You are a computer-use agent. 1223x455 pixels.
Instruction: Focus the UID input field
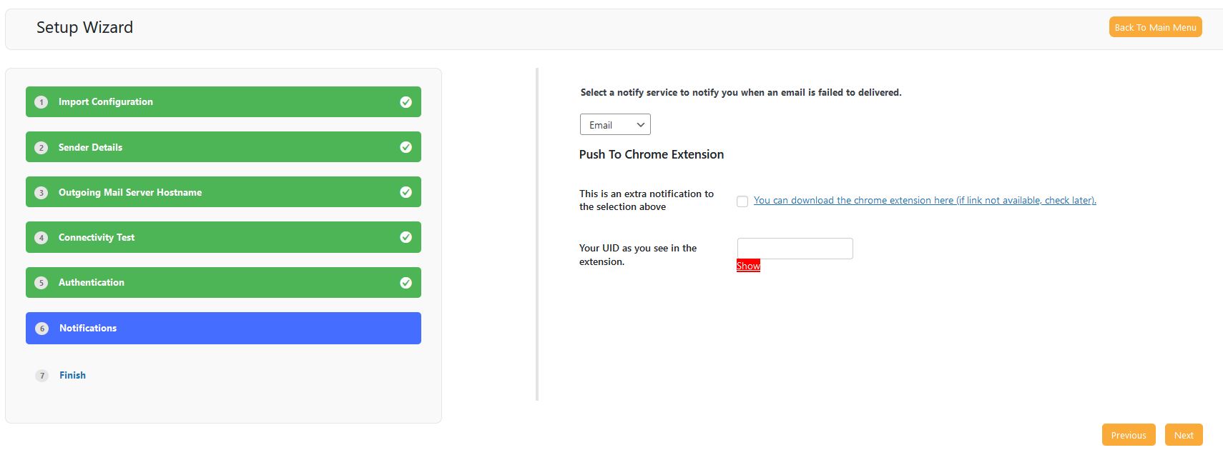click(x=795, y=249)
